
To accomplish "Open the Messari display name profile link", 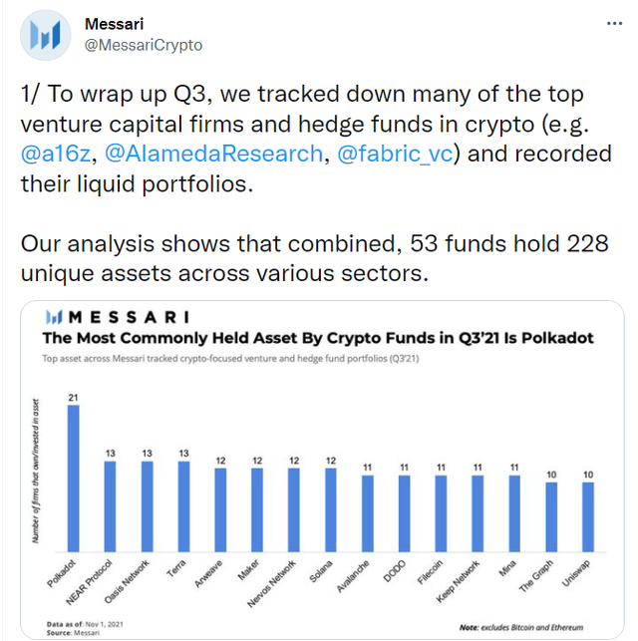I will click(114, 24).
